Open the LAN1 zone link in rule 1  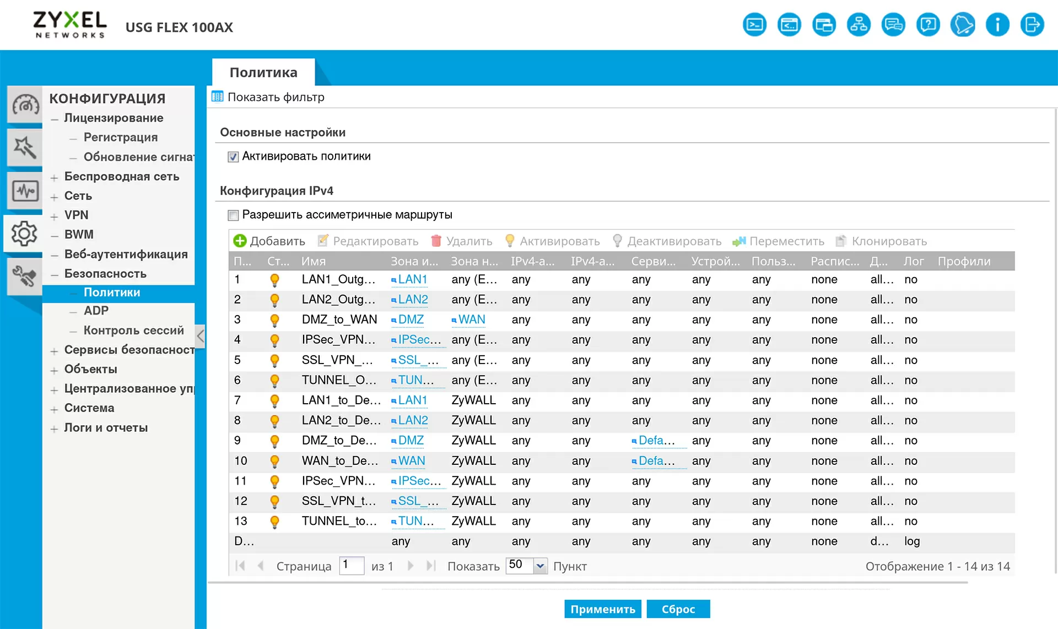pyautogui.click(x=413, y=279)
